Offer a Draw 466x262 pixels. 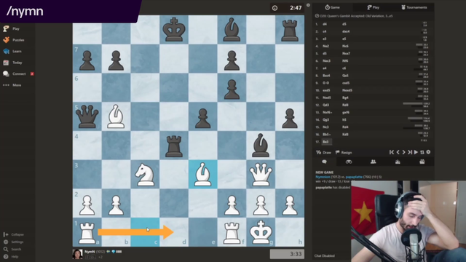[x=323, y=152]
